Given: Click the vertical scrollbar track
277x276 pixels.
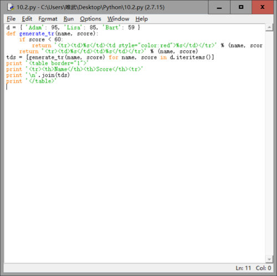Looking at the screenshot, I should [269, 143].
